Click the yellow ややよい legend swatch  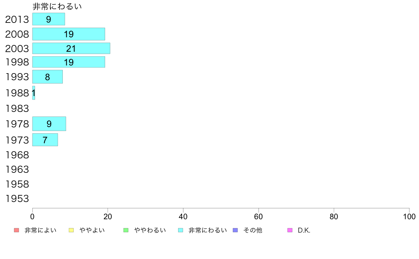click(x=71, y=230)
